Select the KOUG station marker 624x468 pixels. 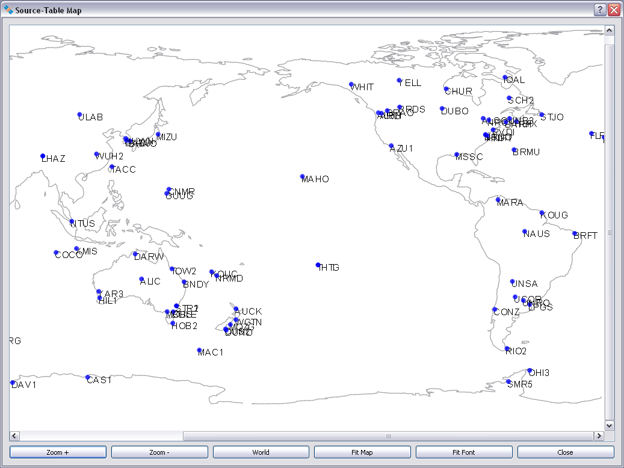pyautogui.click(x=542, y=212)
